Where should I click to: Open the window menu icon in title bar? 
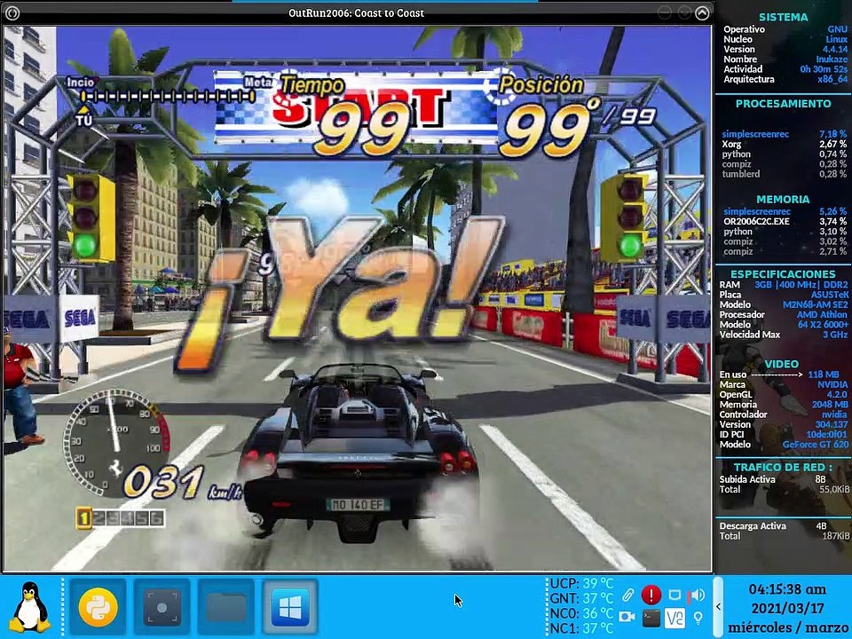(12, 12)
